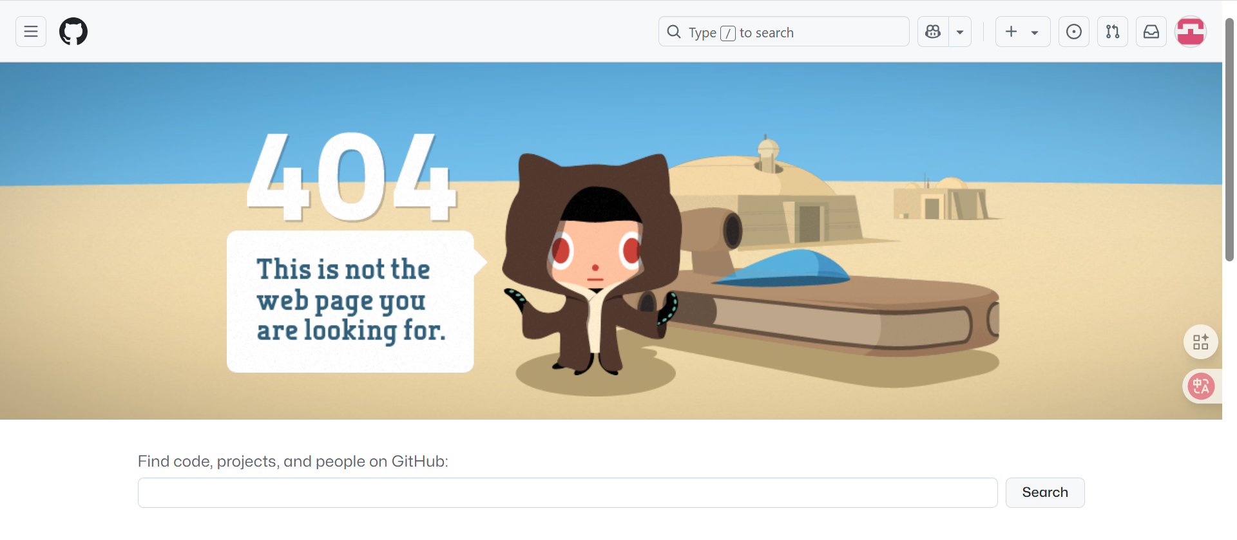The image size is (1237, 540).
Task: Open the Issues icon
Action: [x=1074, y=32]
